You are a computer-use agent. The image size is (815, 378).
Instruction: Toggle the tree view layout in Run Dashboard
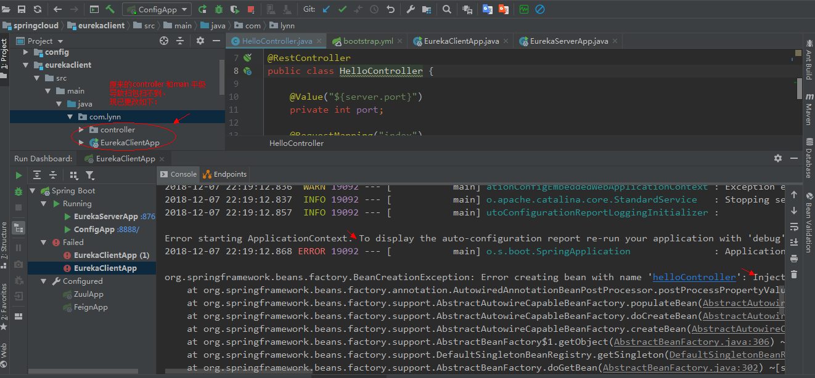(x=18, y=227)
